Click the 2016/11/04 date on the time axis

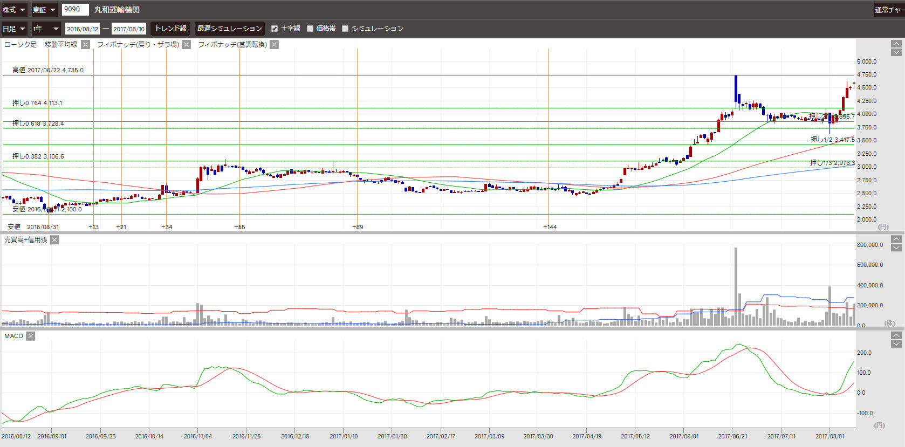click(198, 436)
